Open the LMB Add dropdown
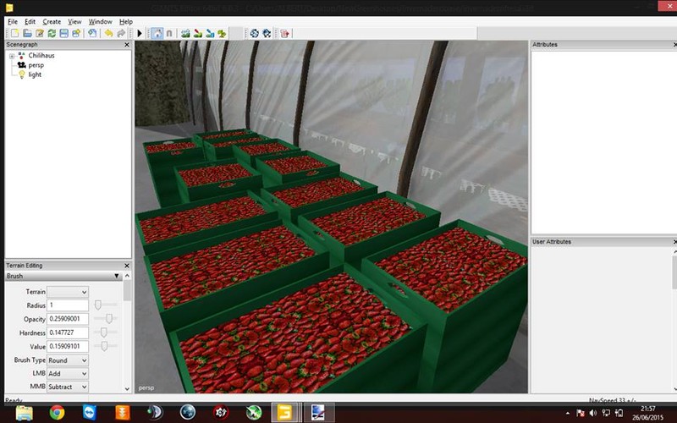The width and height of the screenshot is (677, 423). tap(68, 373)
